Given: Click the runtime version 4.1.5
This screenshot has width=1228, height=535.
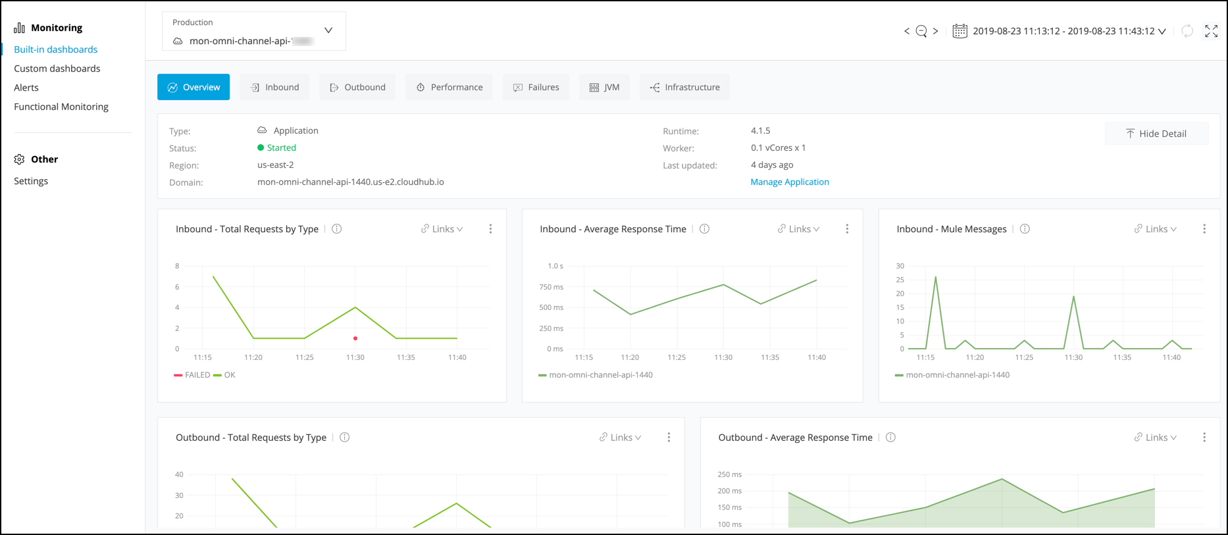Looking at the screenshot, I should coord(761,130).
